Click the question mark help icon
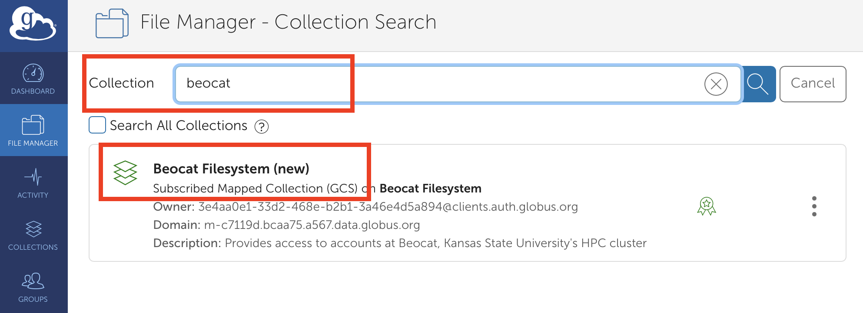 261,127
